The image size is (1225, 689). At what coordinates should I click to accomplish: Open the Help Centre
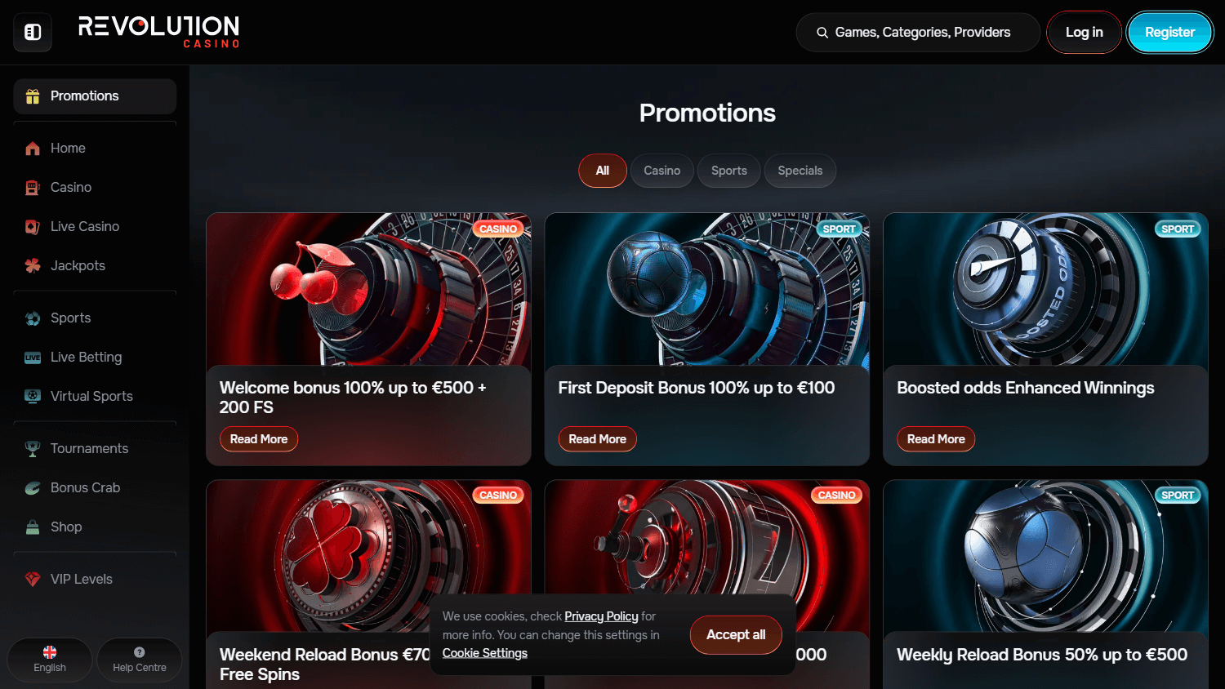[x=140, y=660]
